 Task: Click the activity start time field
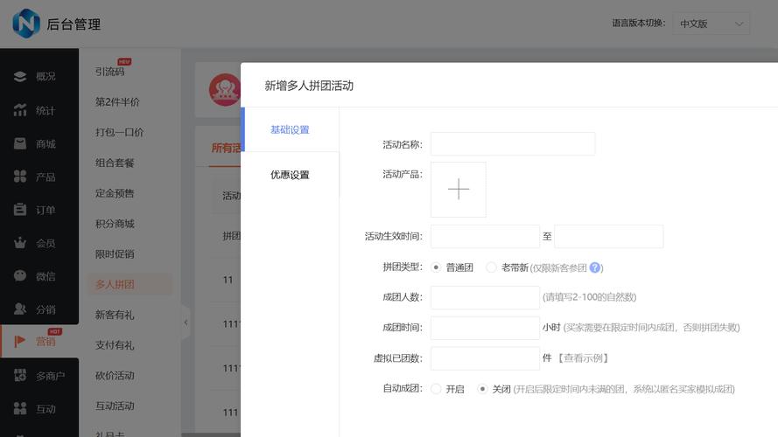coord(485,236)
